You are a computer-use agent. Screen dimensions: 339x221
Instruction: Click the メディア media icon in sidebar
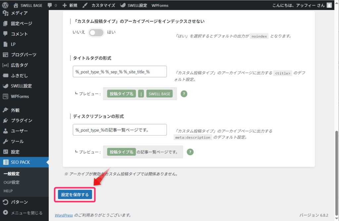click(x=6, y=13)
